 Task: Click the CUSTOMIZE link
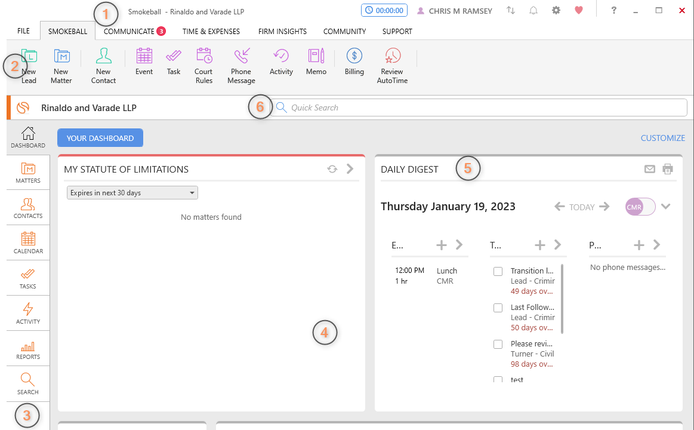point(662,138)
